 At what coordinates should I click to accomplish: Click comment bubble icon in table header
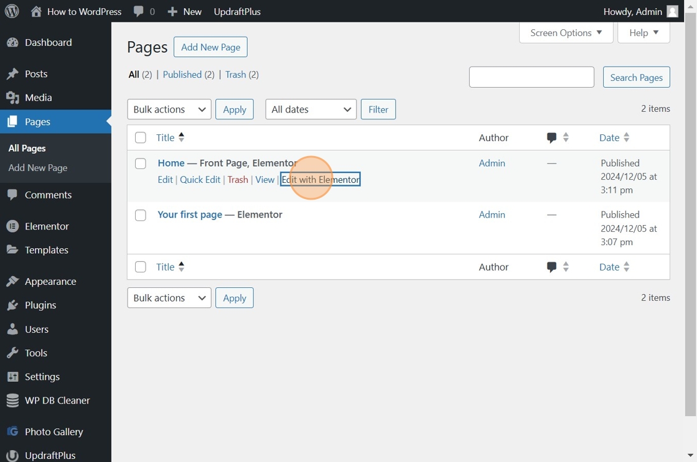[x=551, y=137]
